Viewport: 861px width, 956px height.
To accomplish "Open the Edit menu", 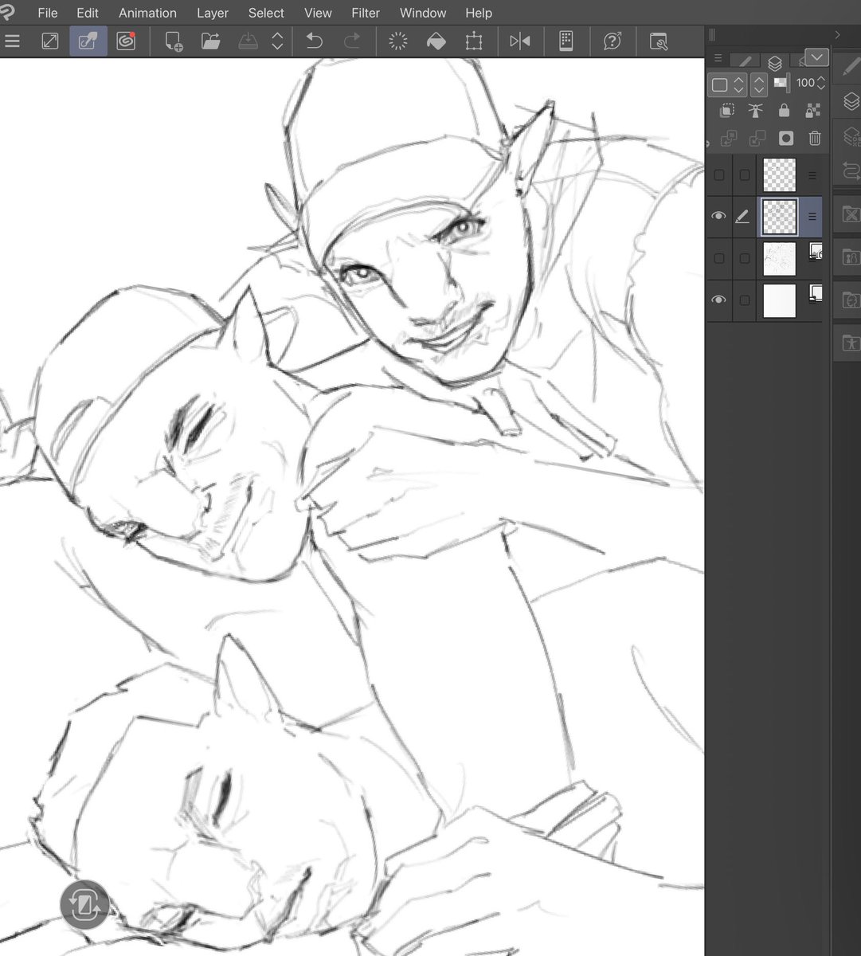I will pyautogui.click(x=88, y=13).
